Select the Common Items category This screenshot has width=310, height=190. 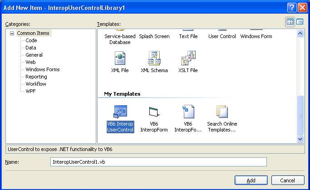[33, 33]
